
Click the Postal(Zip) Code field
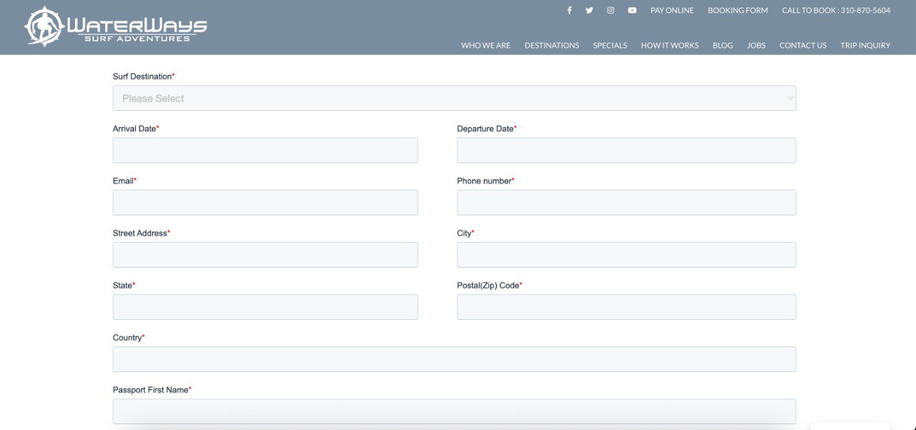(x=626, y=307)
